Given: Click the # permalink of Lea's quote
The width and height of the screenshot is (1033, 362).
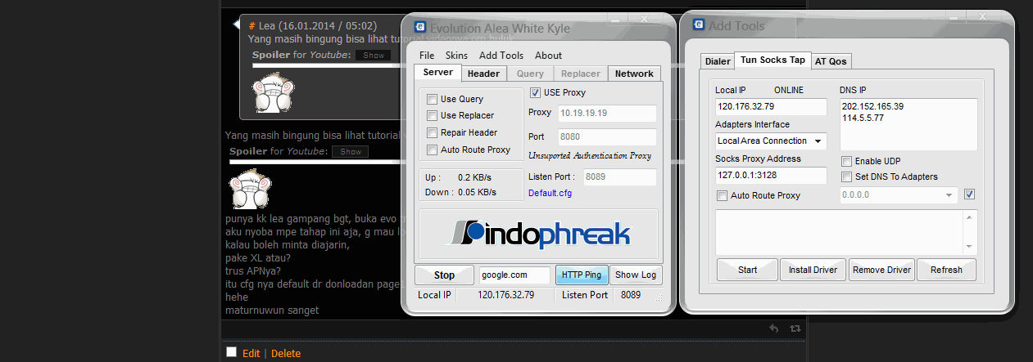Looking at the screenshot, I should click(x=251, y=25).
